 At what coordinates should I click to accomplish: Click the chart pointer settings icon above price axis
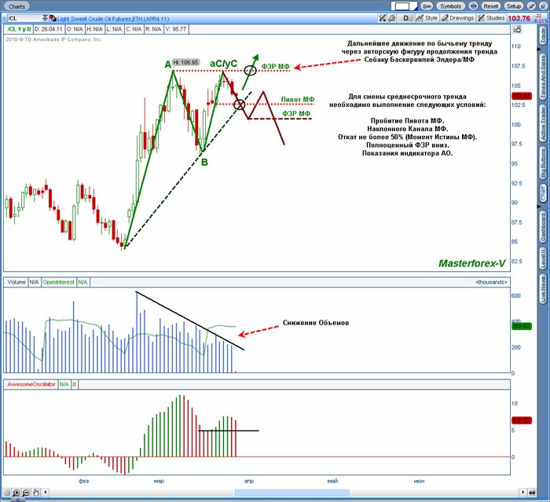click(x=517, y=30)
